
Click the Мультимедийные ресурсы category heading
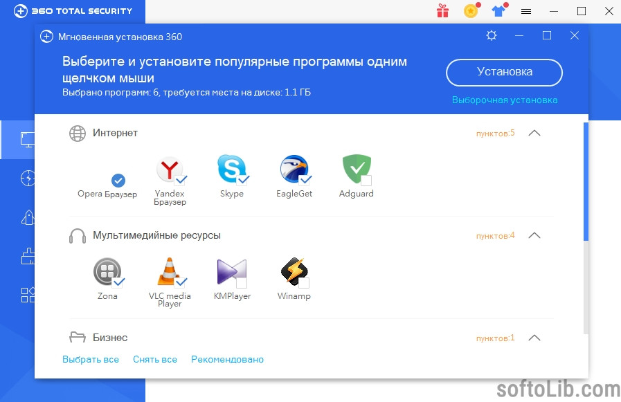point(157,235)
